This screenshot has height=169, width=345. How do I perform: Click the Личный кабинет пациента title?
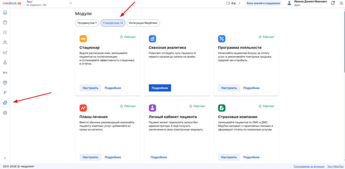pyautogui.click(x=173, y=117)
